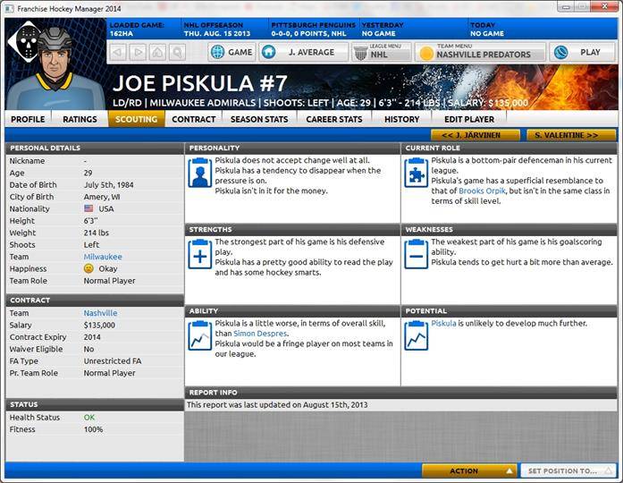This screenshot has width=623, height=483.
Task: Click the PLAY button
Action: point(582,52)
